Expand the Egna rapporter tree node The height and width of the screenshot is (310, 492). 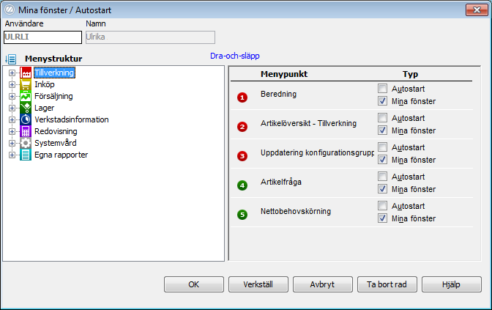click(12, 155)
